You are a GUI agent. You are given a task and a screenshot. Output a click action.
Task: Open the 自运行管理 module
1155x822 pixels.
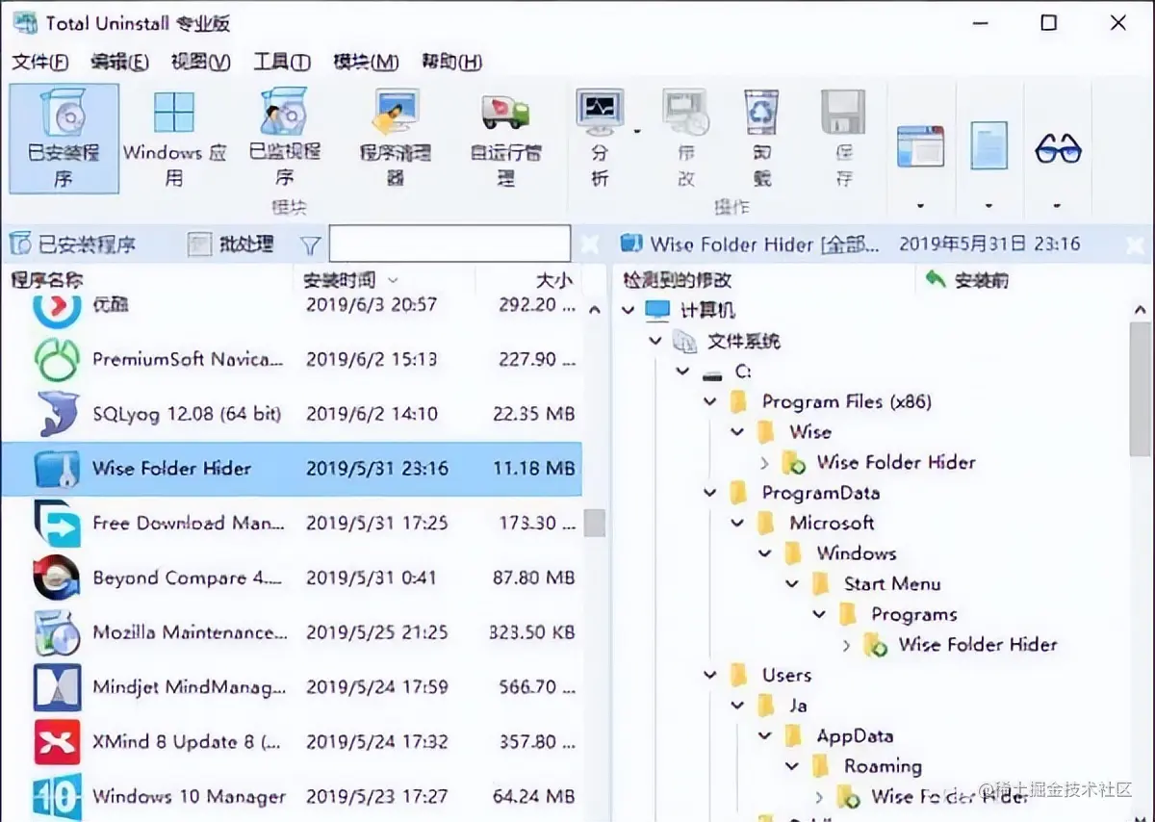[x=505, y=138]
